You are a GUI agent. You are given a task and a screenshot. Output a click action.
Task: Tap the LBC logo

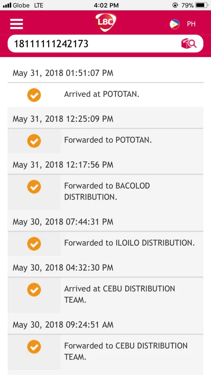(106, 22)
